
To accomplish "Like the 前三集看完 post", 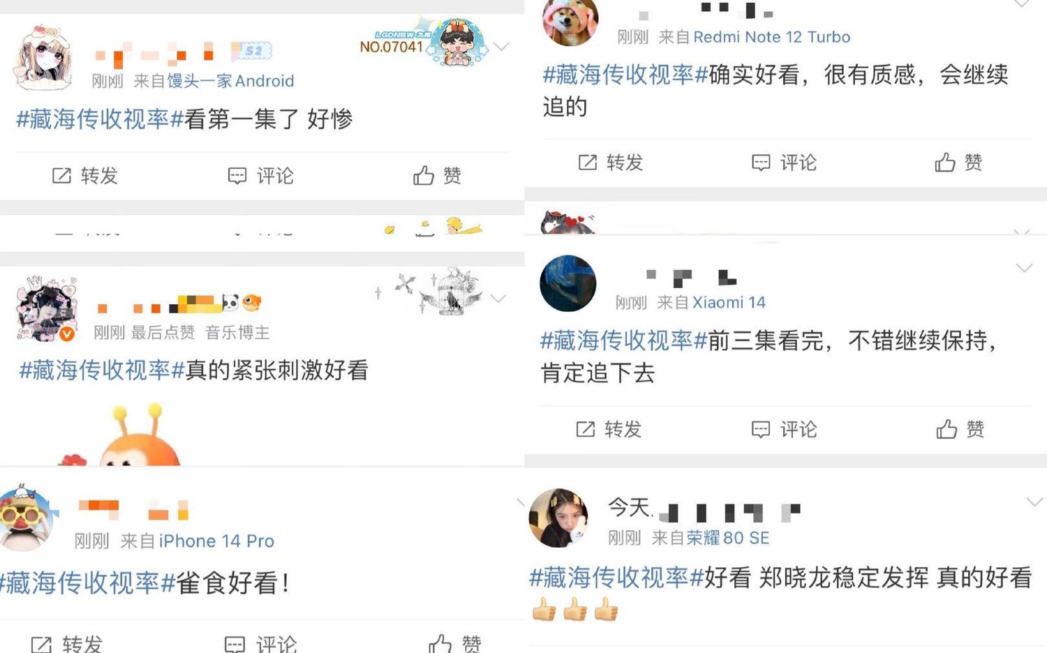I will click(x=960, y=429).
